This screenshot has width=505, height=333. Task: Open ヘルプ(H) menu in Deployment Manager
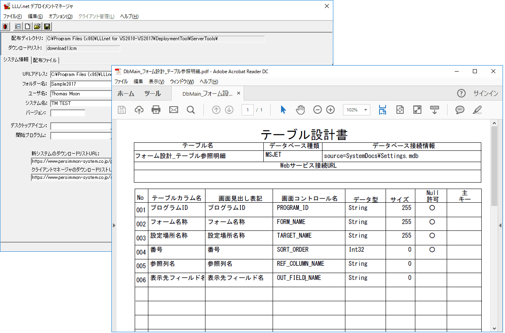(x=129, y=16)
